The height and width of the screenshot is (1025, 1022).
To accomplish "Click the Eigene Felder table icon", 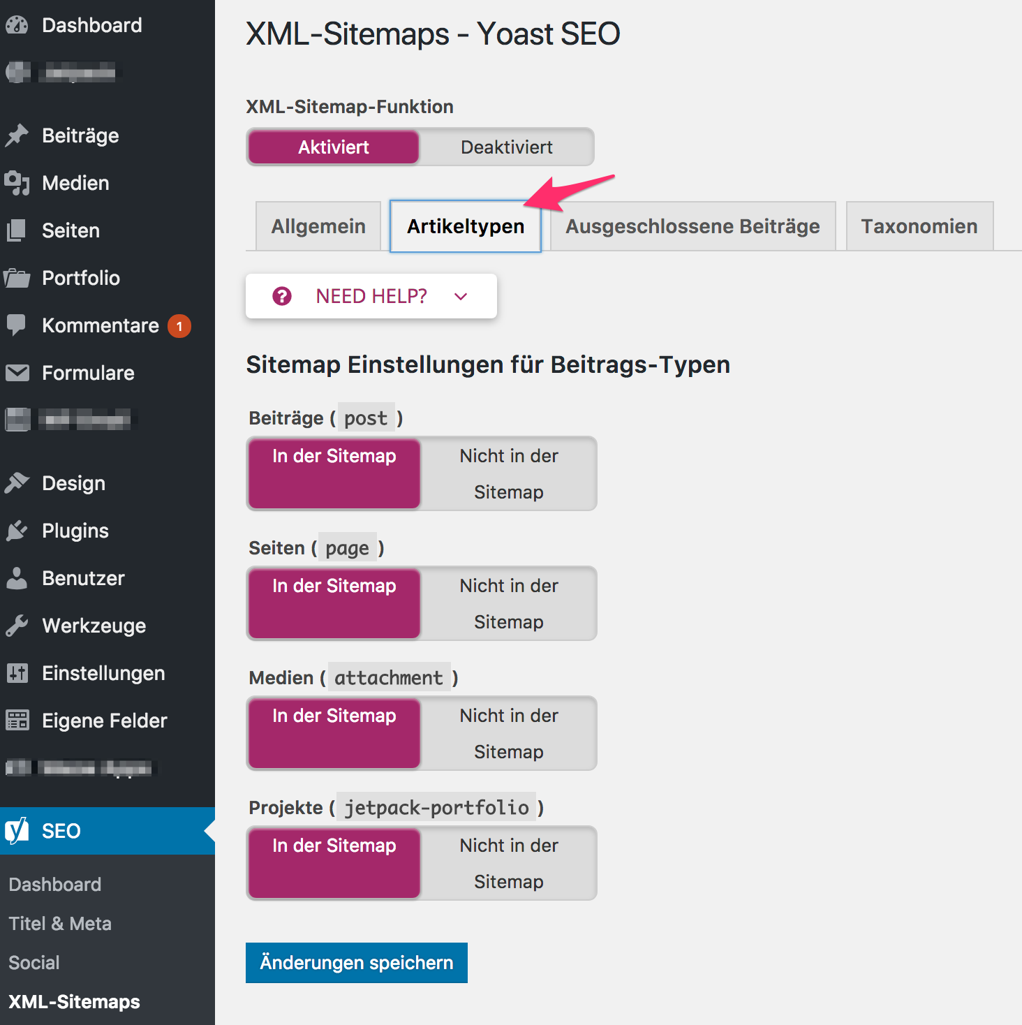I will [17, 721].
